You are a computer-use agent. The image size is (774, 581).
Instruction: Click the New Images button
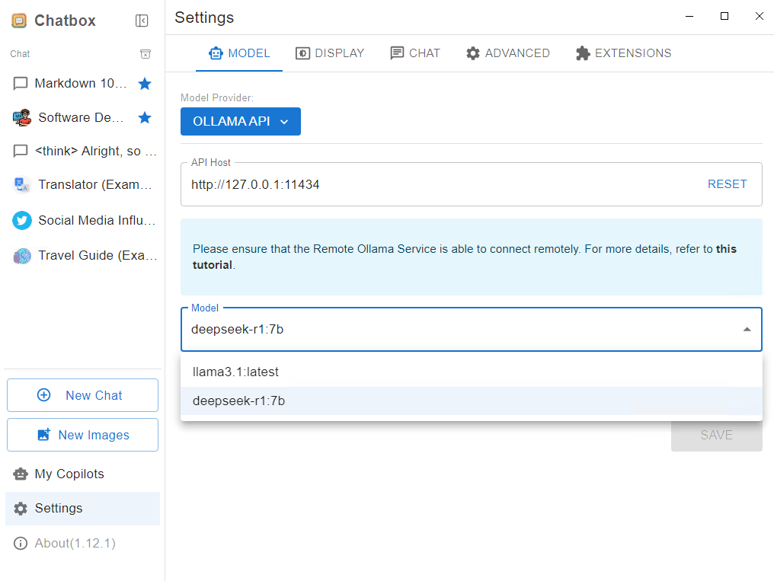coord(82,435)
